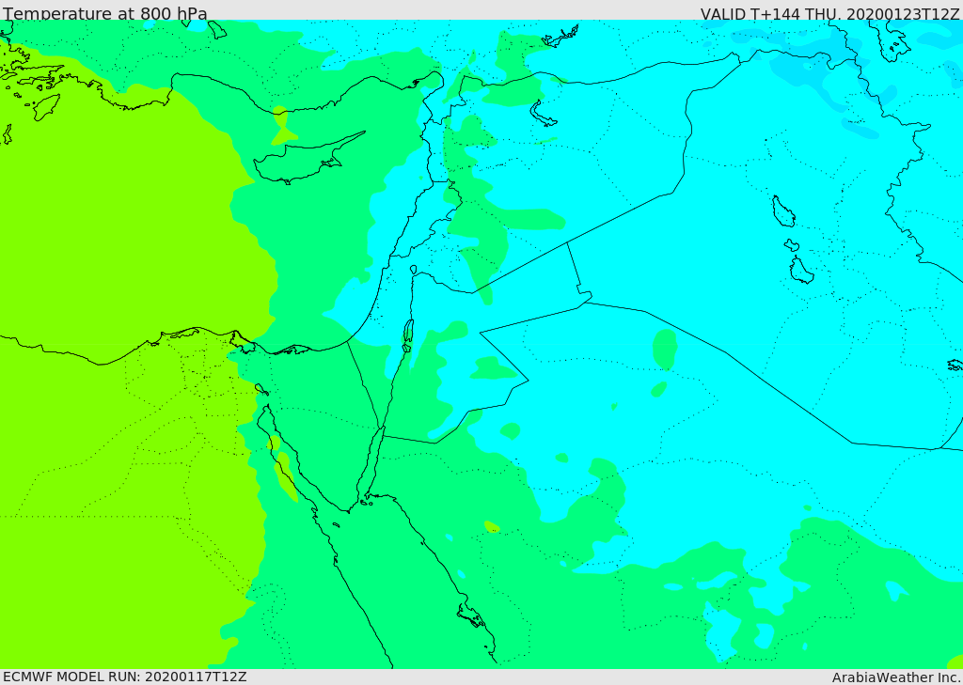Viewport: 963px width, 685px height.
Task: Click the 'Temperature at 800 hPa' title text
Action: click(x=105, y=13)
